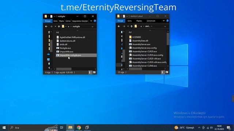Viewport: 234px width, 131px height.
Task: Click This PC icon in noAgile sidebar
Action: coord(48,60)
